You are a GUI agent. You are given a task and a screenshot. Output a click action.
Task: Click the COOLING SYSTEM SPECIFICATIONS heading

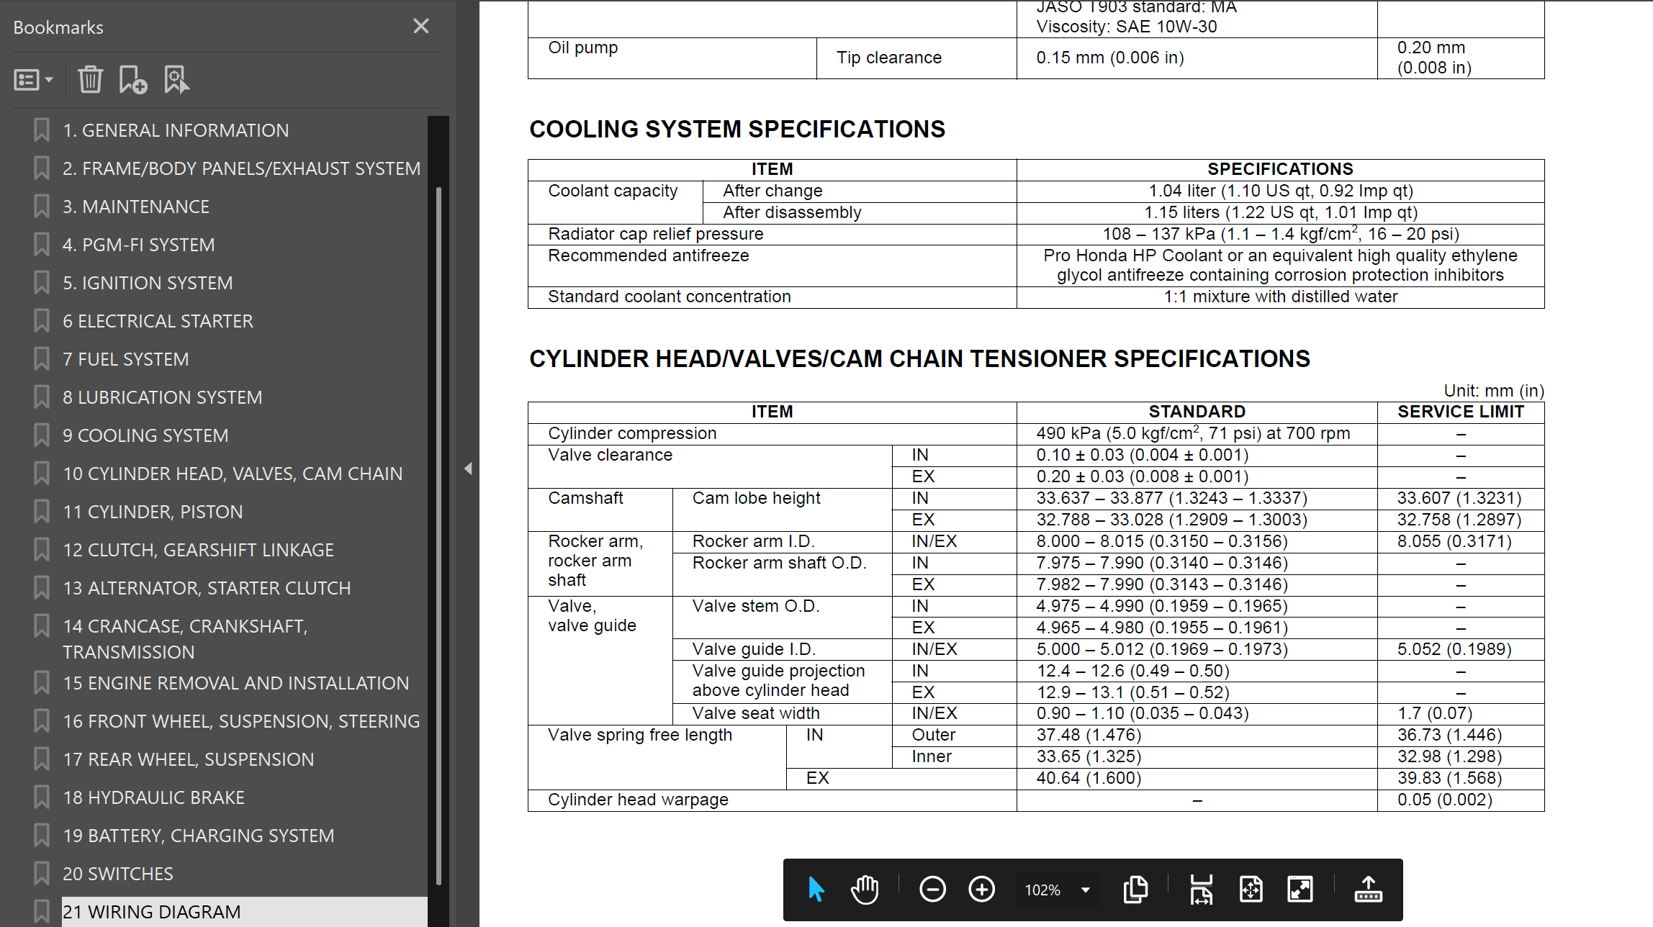(x=737, y=130)
